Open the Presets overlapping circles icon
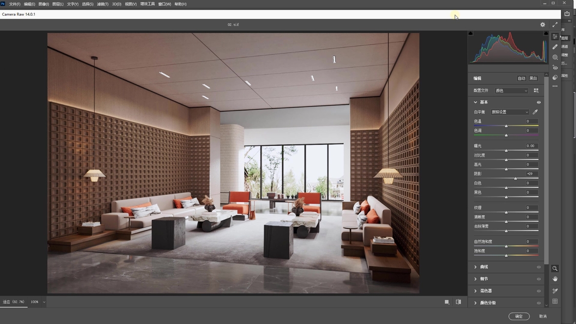Image resolution: width=576 pixels, height=324 pixels. pos(555,78)
